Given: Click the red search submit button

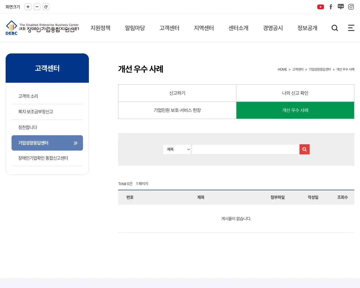Looking at the screenshot, I should pyautogui.click(x=305, y=149).
